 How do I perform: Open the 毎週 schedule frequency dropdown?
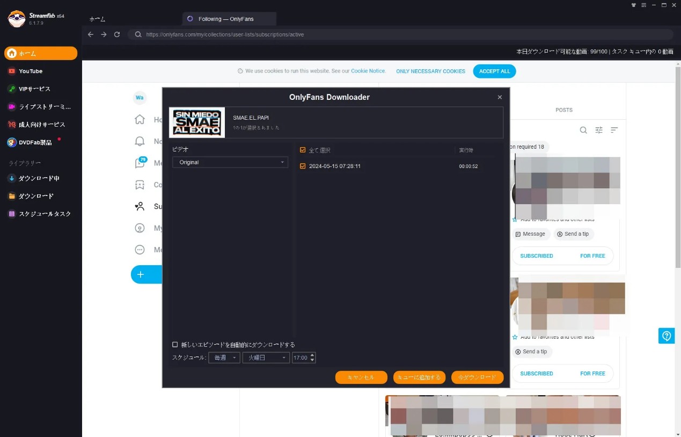[x=224, y=358]
